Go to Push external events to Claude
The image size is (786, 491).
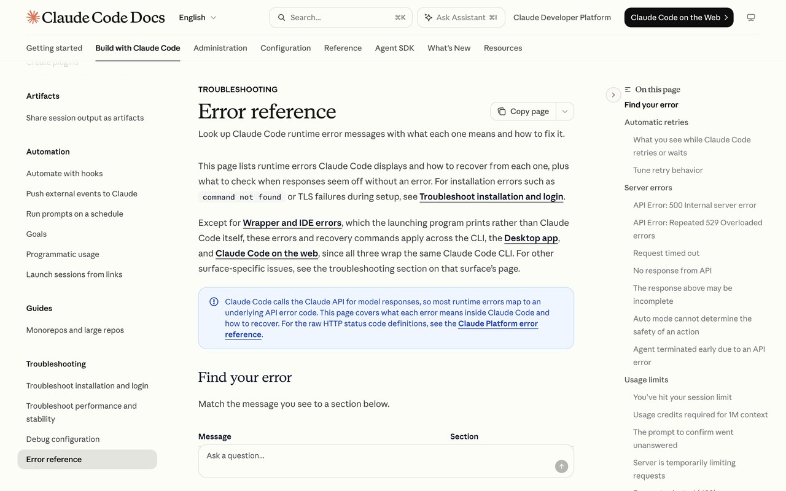tap(82, 194)
